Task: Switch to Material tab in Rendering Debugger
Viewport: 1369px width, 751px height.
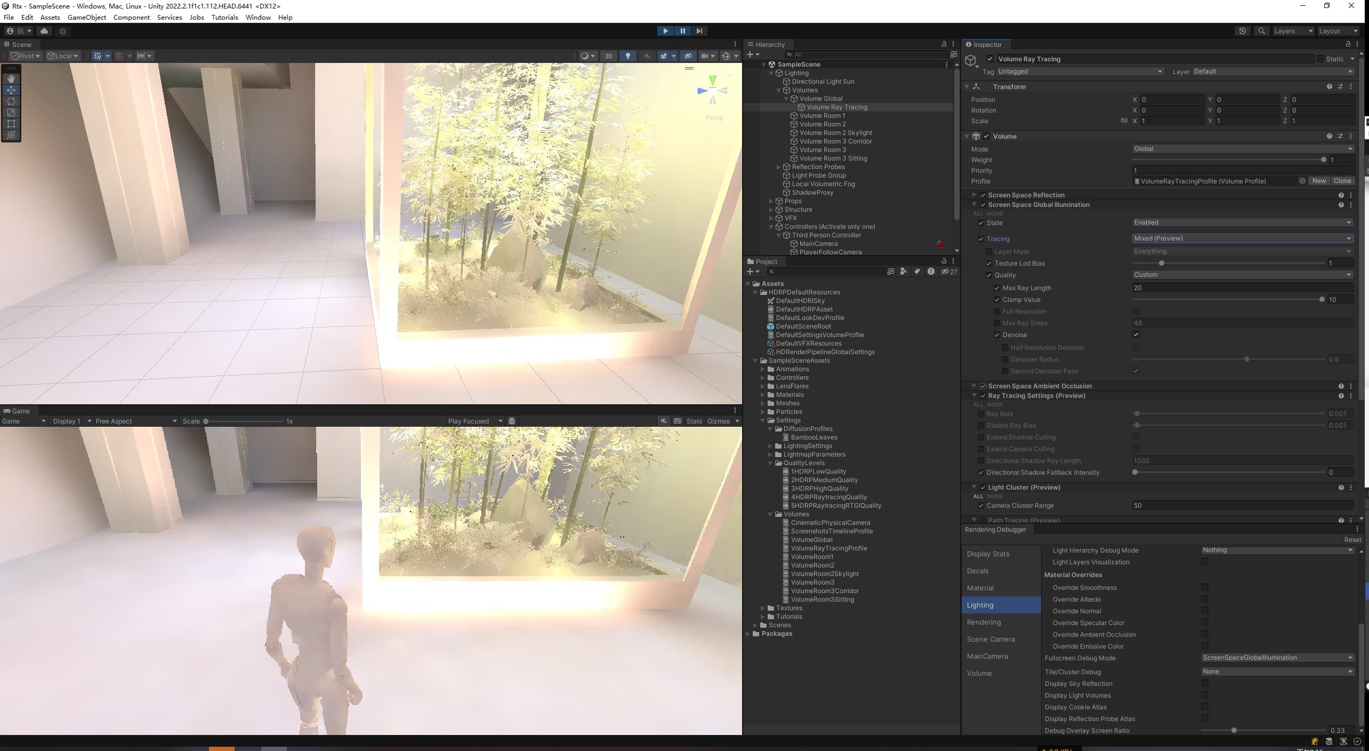Action: click(x=1001, y=588)
